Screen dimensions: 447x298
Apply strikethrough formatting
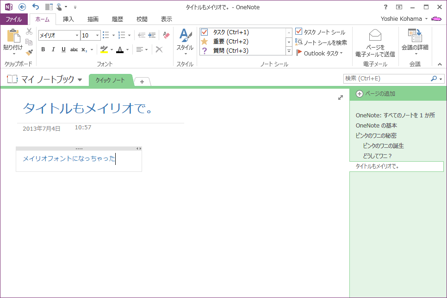pyautogui.click(x=74, y=49)
